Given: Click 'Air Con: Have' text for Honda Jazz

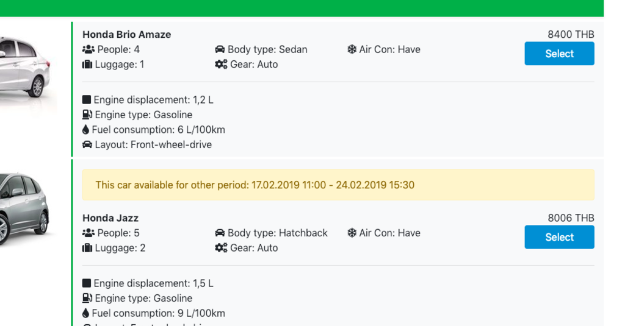Looking at the screenshot, I should (x=390, y=233).
